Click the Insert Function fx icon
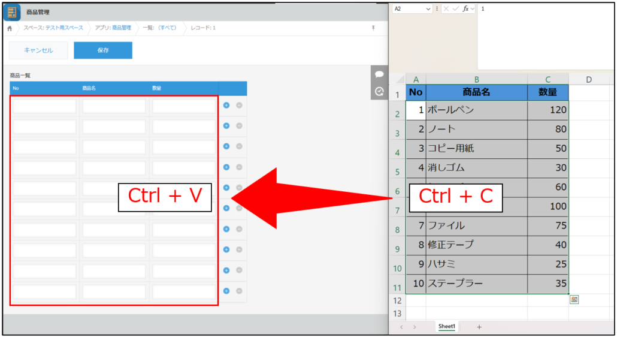 pos(465,9)
